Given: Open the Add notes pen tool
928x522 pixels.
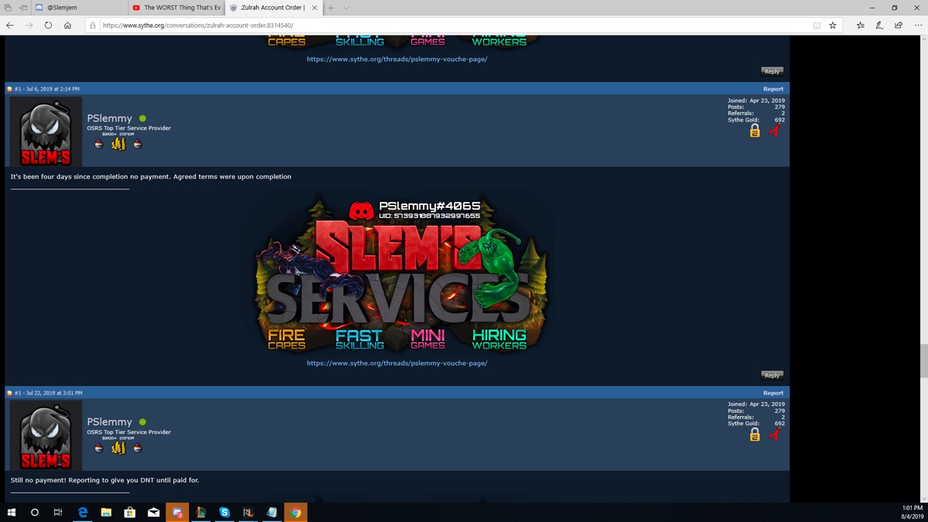Looking at the screenshot, I should click(879, 26).
